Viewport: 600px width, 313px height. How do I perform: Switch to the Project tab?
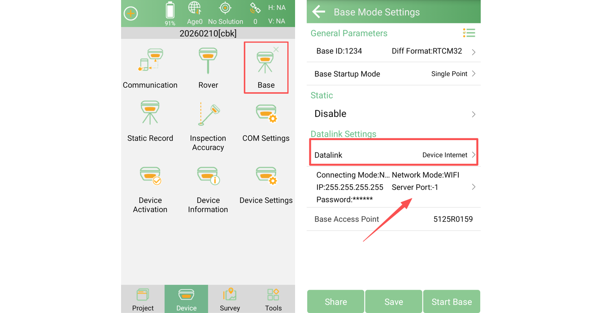tap(143, 299)
